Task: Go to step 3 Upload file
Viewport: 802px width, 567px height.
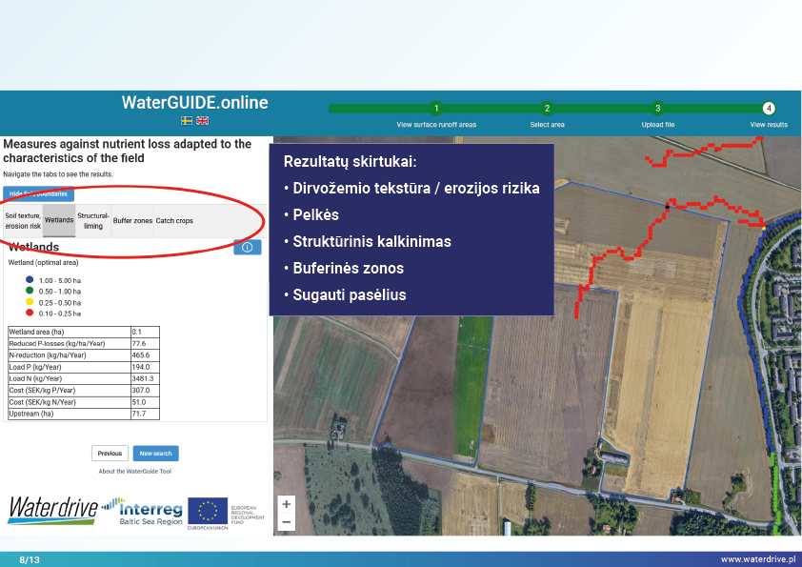Action: [x=657, y=109]
